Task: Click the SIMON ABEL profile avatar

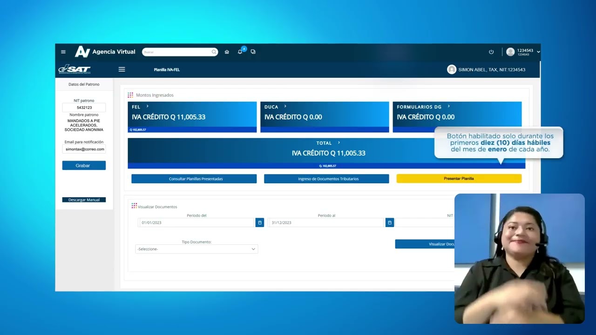Action: [x=452, y=69]
